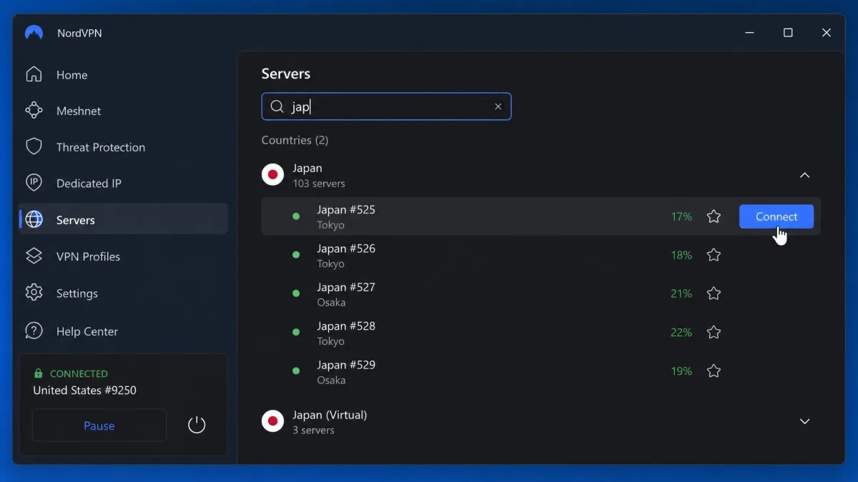Screen dimensions: 858x482
Task: Click the 3 servers count text
Action: click(314, 430)
